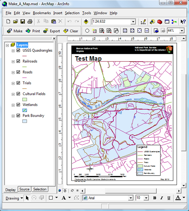Open the File menu
Viewport: 189px width, 211px height.
point(8,13)
